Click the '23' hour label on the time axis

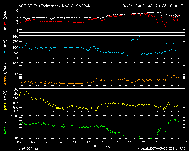(157, 142)
